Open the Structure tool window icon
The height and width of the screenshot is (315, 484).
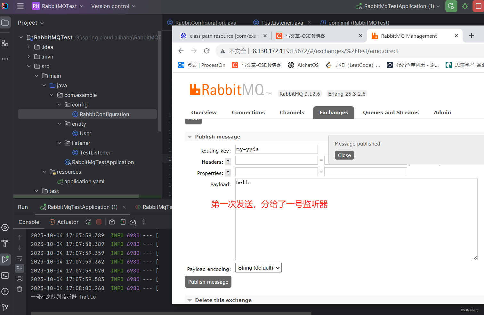[5, 43]
